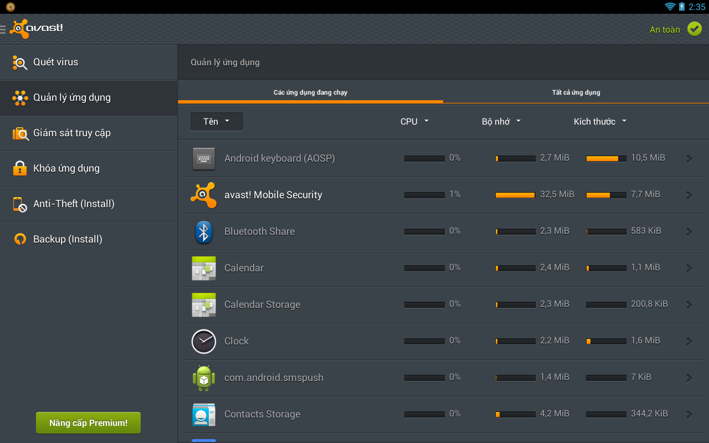Click the Quản lý ứng dụng page heading
709x443 pixels.
[x=225, y=63]
